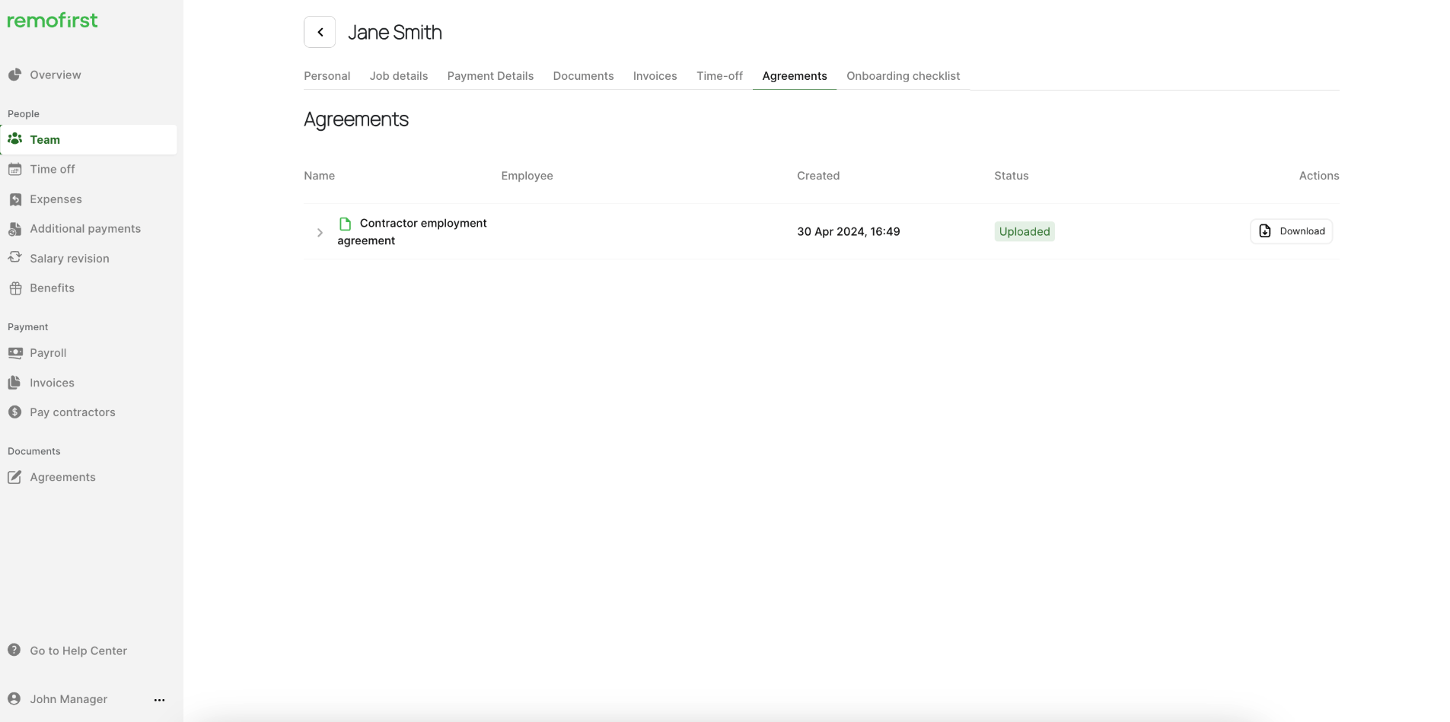Go to Help Center

click(x=78, y=650)
